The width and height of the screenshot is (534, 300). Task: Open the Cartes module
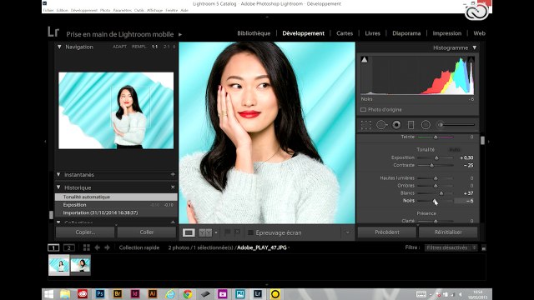(345, 33)
